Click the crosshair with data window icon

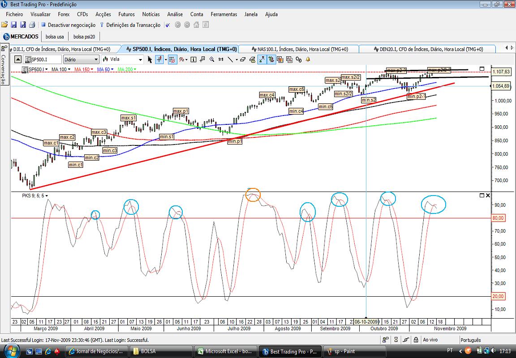202,60
